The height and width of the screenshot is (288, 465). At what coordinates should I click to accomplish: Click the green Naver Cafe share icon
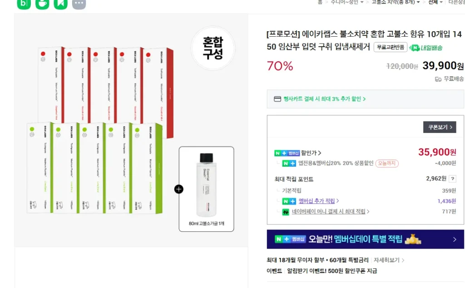[x=42, y=4]
